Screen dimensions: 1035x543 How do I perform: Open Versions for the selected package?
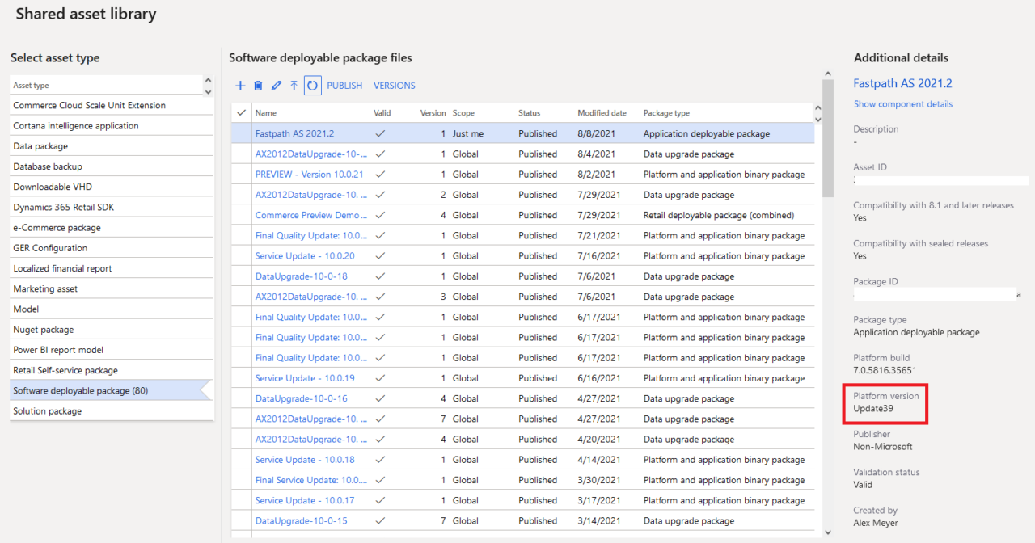[x=394, y=85]
